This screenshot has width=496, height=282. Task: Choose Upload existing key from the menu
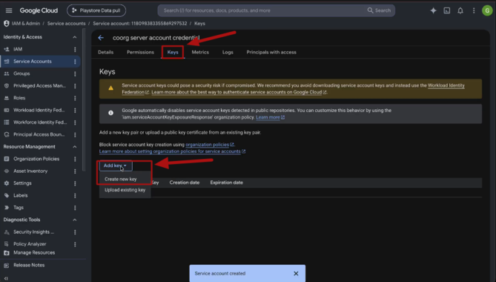pyautogui.click(x=125, y=190)
